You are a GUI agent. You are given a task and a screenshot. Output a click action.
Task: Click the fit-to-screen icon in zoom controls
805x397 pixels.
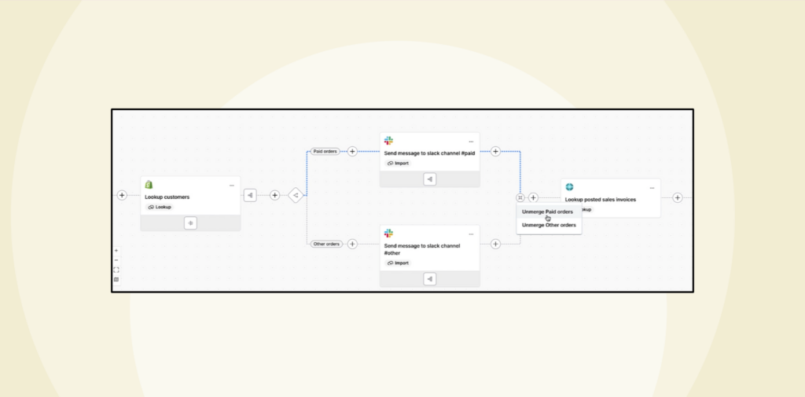pos(116,270)
